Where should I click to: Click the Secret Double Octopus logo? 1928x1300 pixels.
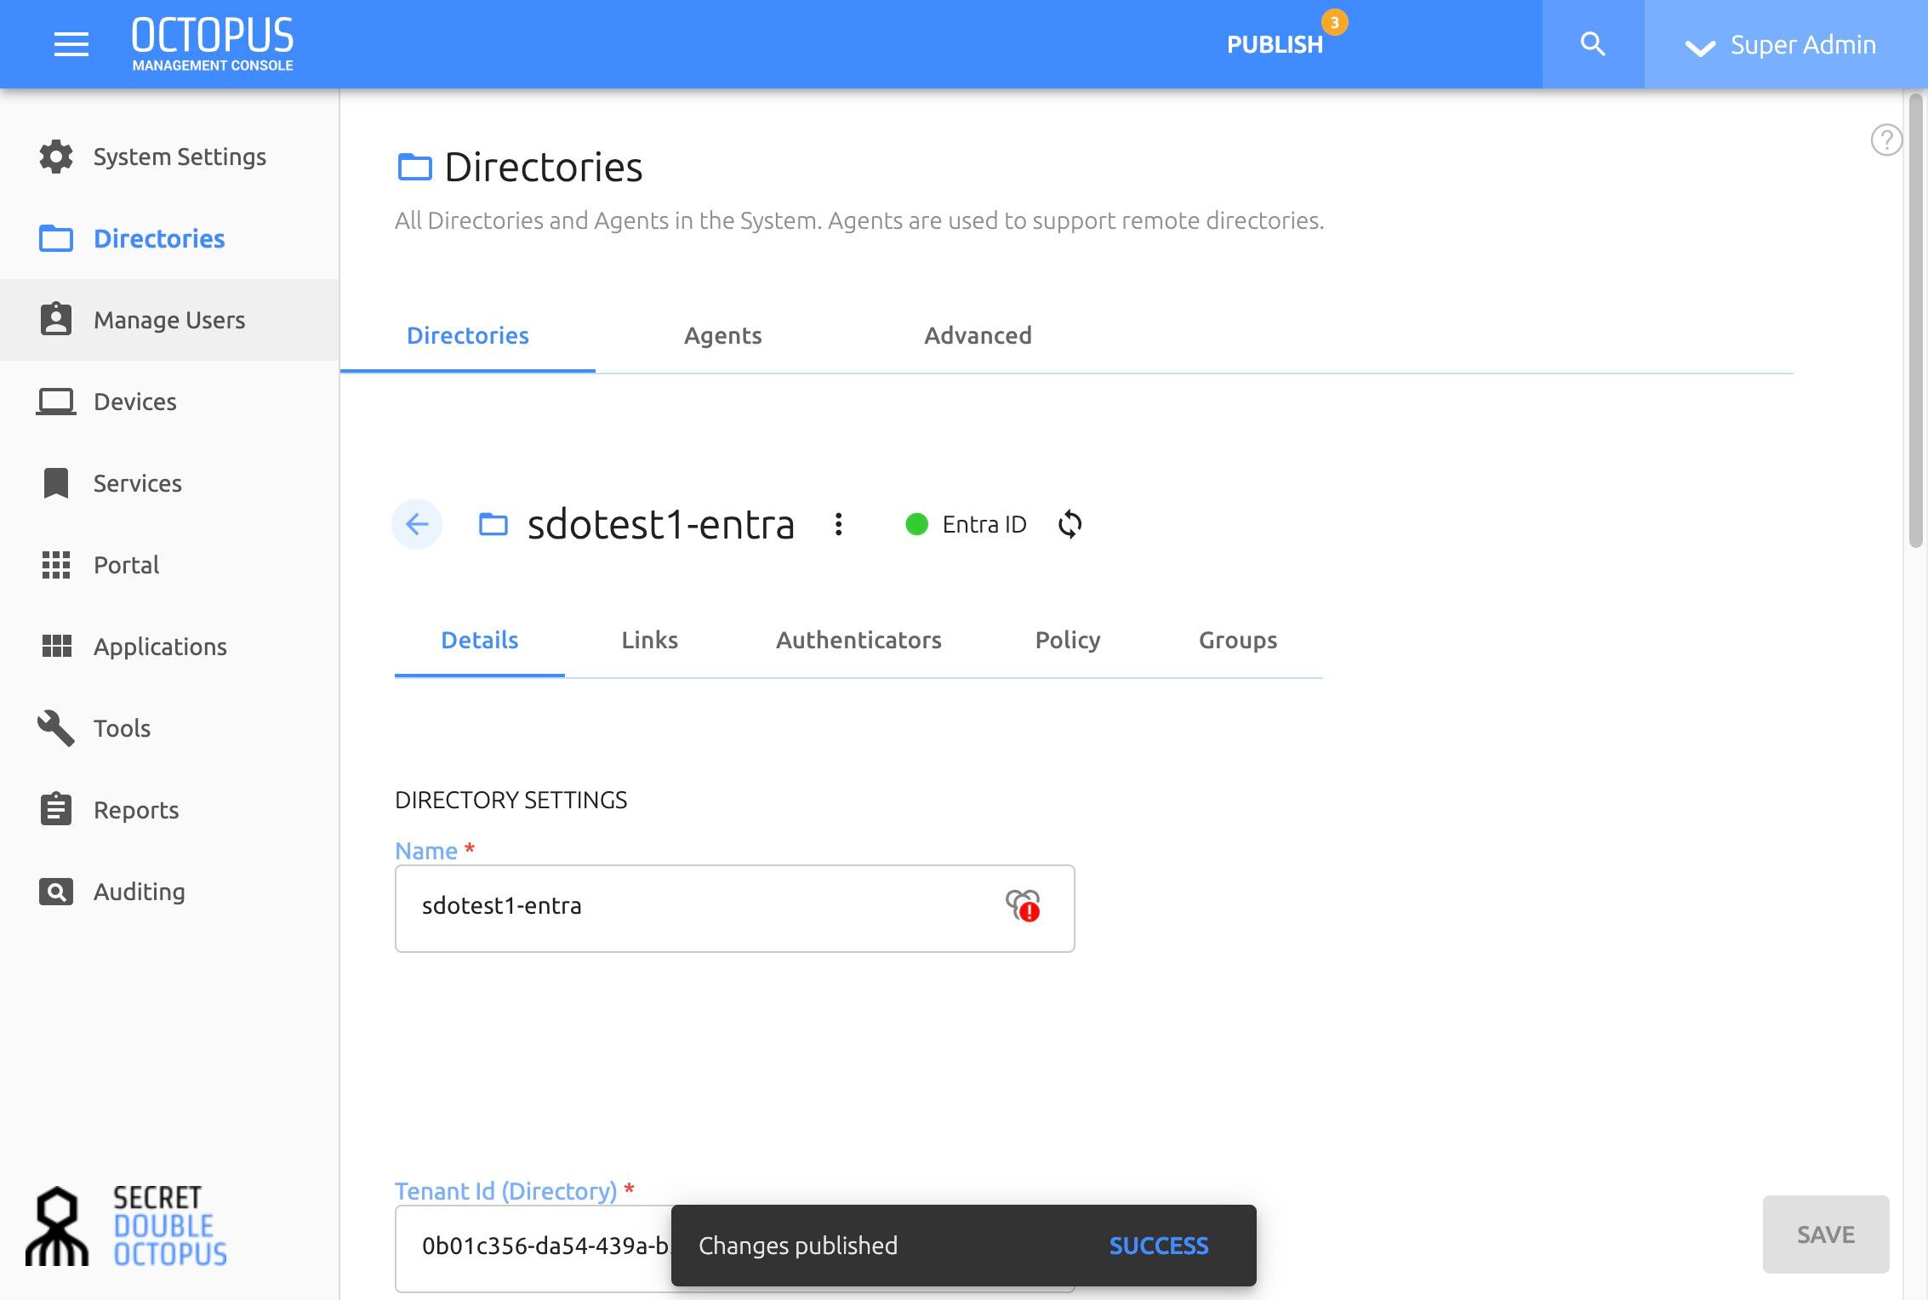[x=127, y=1226]
